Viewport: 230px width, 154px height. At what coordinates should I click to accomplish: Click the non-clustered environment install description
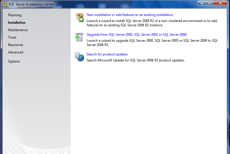click(x=152, y=23)
